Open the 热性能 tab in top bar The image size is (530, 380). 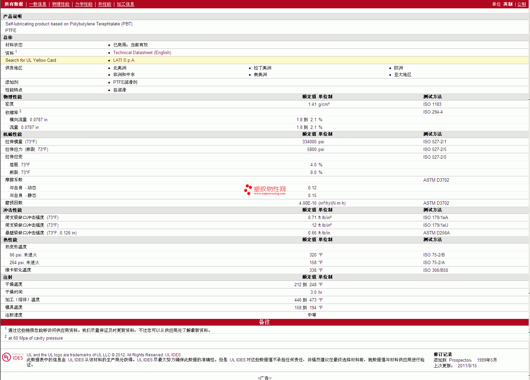coord(105,4)
